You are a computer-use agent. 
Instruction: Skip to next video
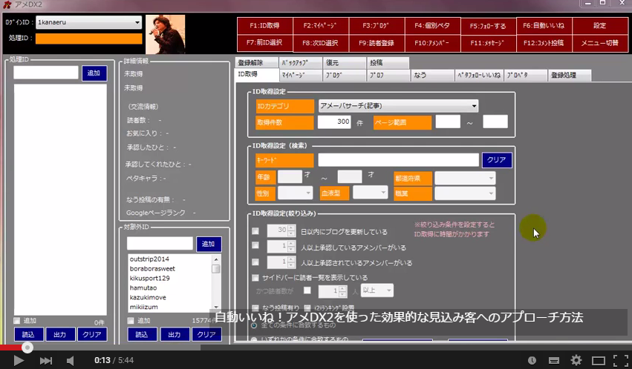click(x=45, y=360)
